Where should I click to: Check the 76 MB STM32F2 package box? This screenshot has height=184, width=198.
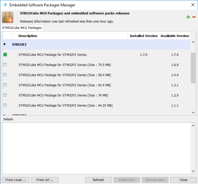pos(5,95)
